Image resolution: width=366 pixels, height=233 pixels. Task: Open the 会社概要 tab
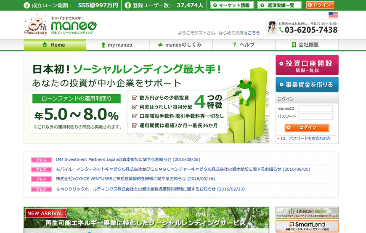[307, 45]
